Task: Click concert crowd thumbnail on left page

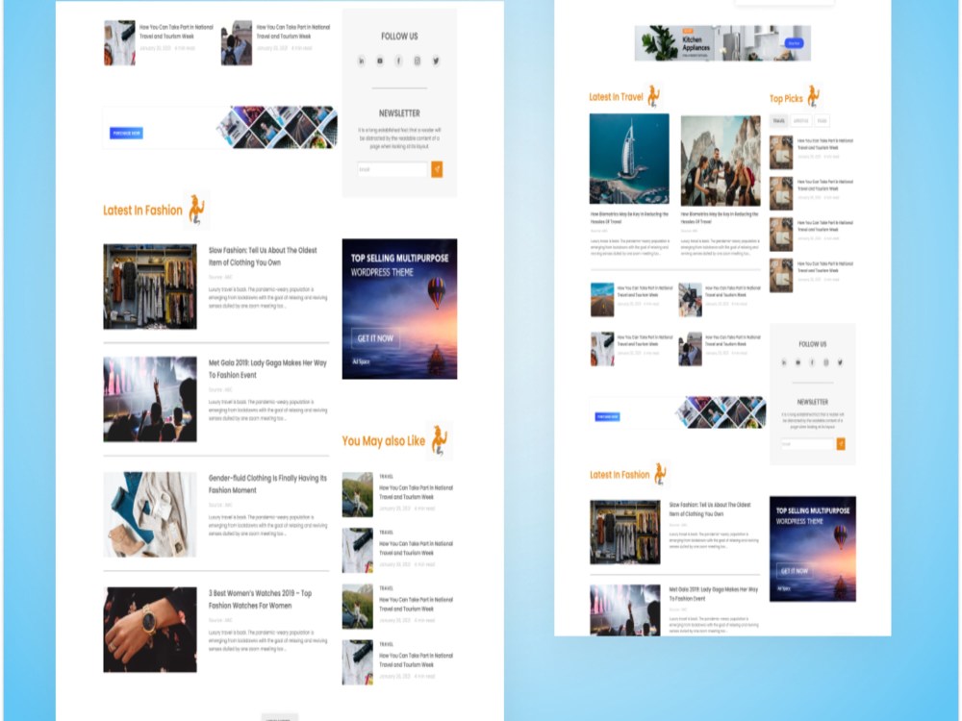Action: click(x=150, y=399)
